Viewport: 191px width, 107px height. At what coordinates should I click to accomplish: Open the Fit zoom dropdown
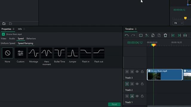[x=178, y=23]
